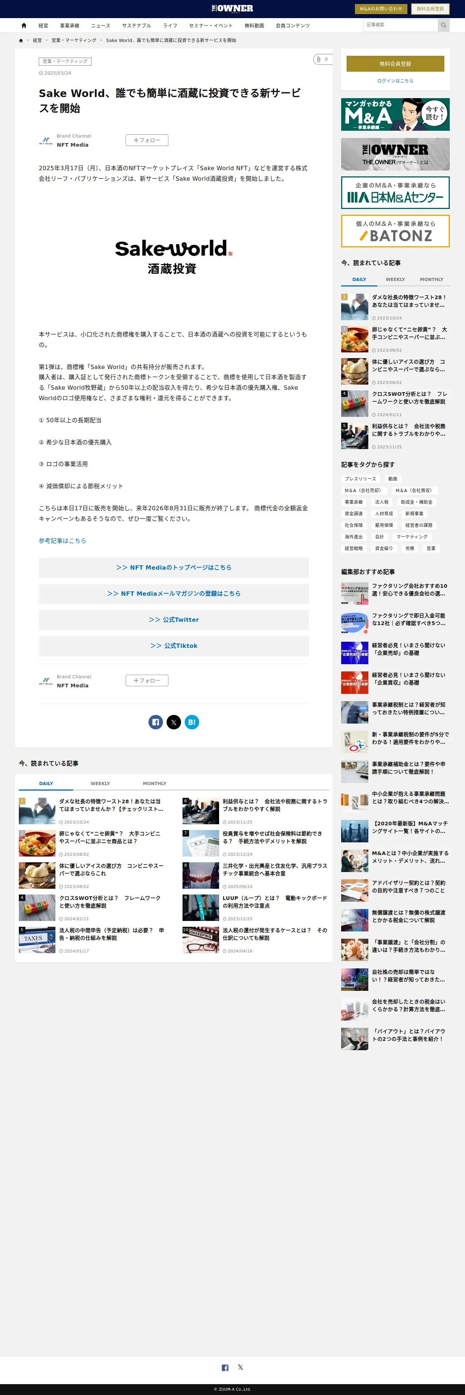
Task: Open 経営 menu item
Action: (x=43, y=25)
